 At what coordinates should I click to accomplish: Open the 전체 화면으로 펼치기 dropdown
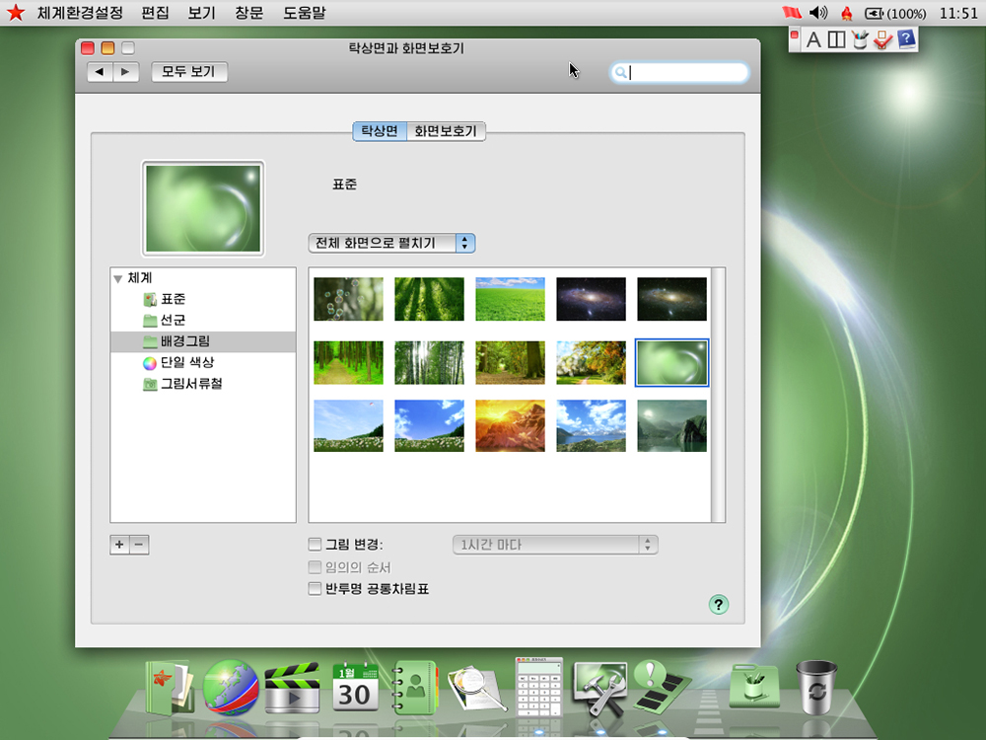click(x=391, y=243)
